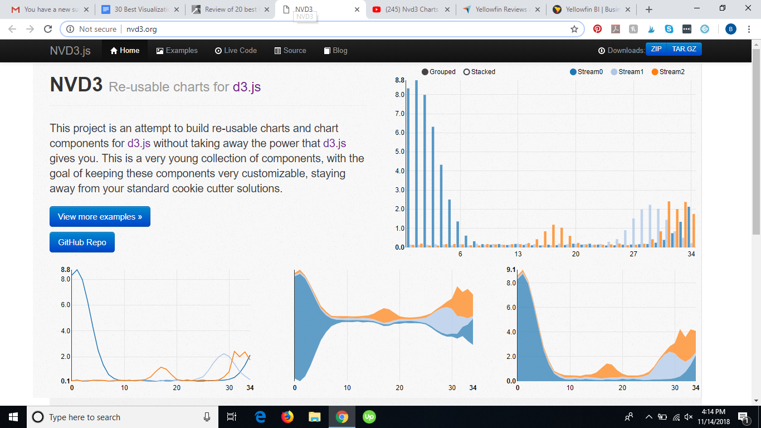Open the Windows Start menu

(x=13, y=417)
